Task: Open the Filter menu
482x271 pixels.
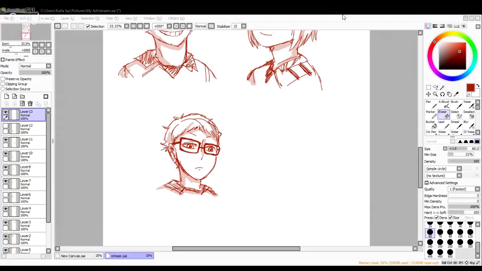Action: tap(112, 18)
